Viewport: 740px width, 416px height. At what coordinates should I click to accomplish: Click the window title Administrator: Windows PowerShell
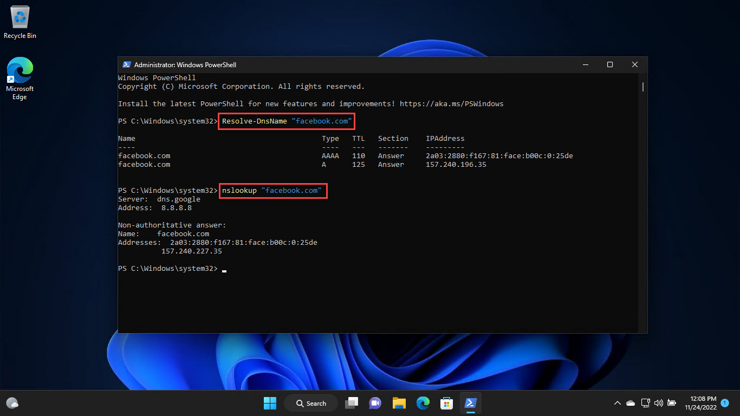(x=185, y=64)
